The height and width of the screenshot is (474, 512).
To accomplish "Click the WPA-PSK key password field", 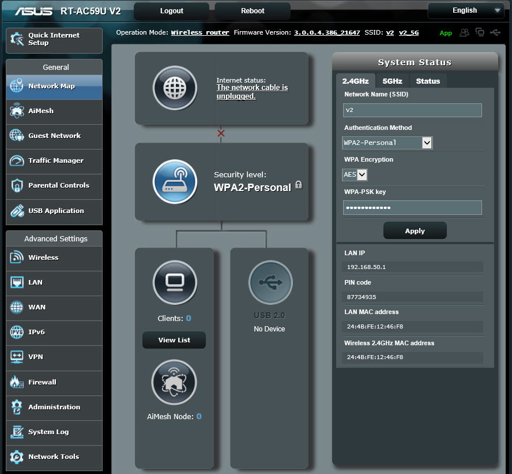I will point(412,208).
